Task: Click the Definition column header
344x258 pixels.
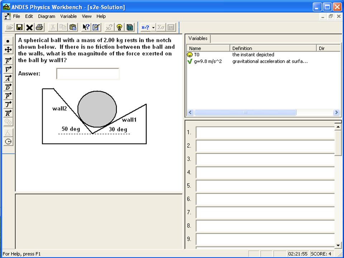Action: pos(273,48)
